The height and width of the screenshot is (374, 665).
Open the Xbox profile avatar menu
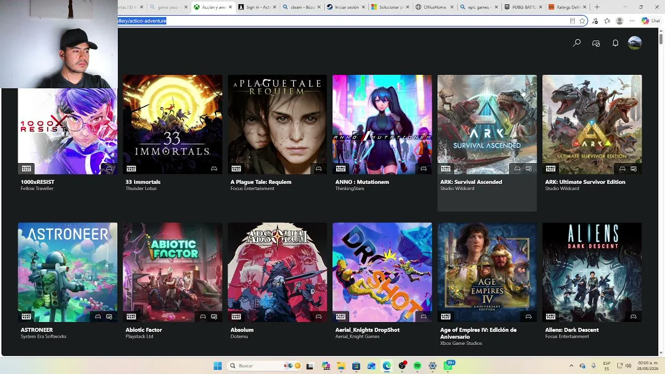click(x=635, y=43)
